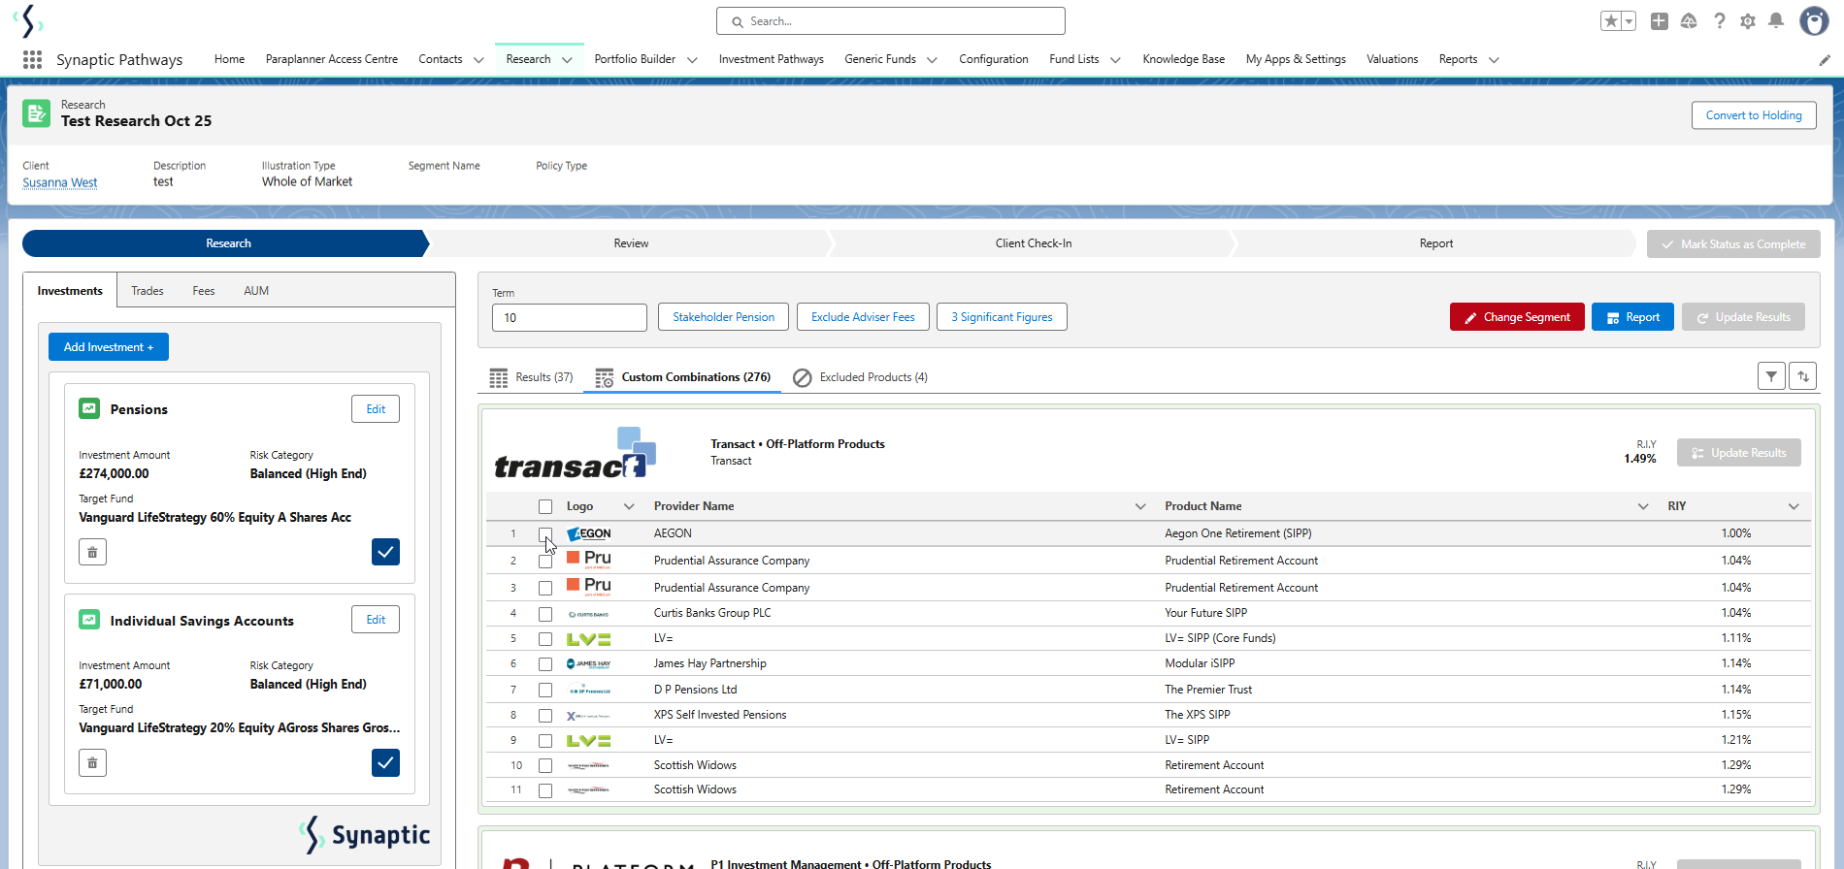Open the Favorites star icon
Screen dimensions: 1844x869
(x=1611, y=21)
